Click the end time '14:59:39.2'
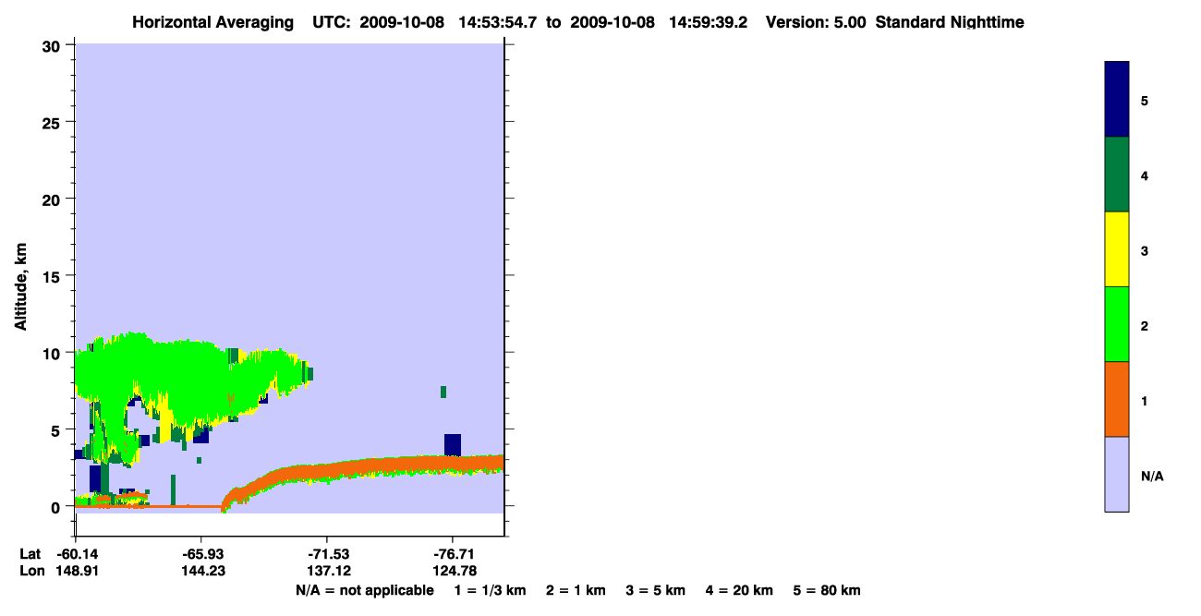 click(710, 22)
